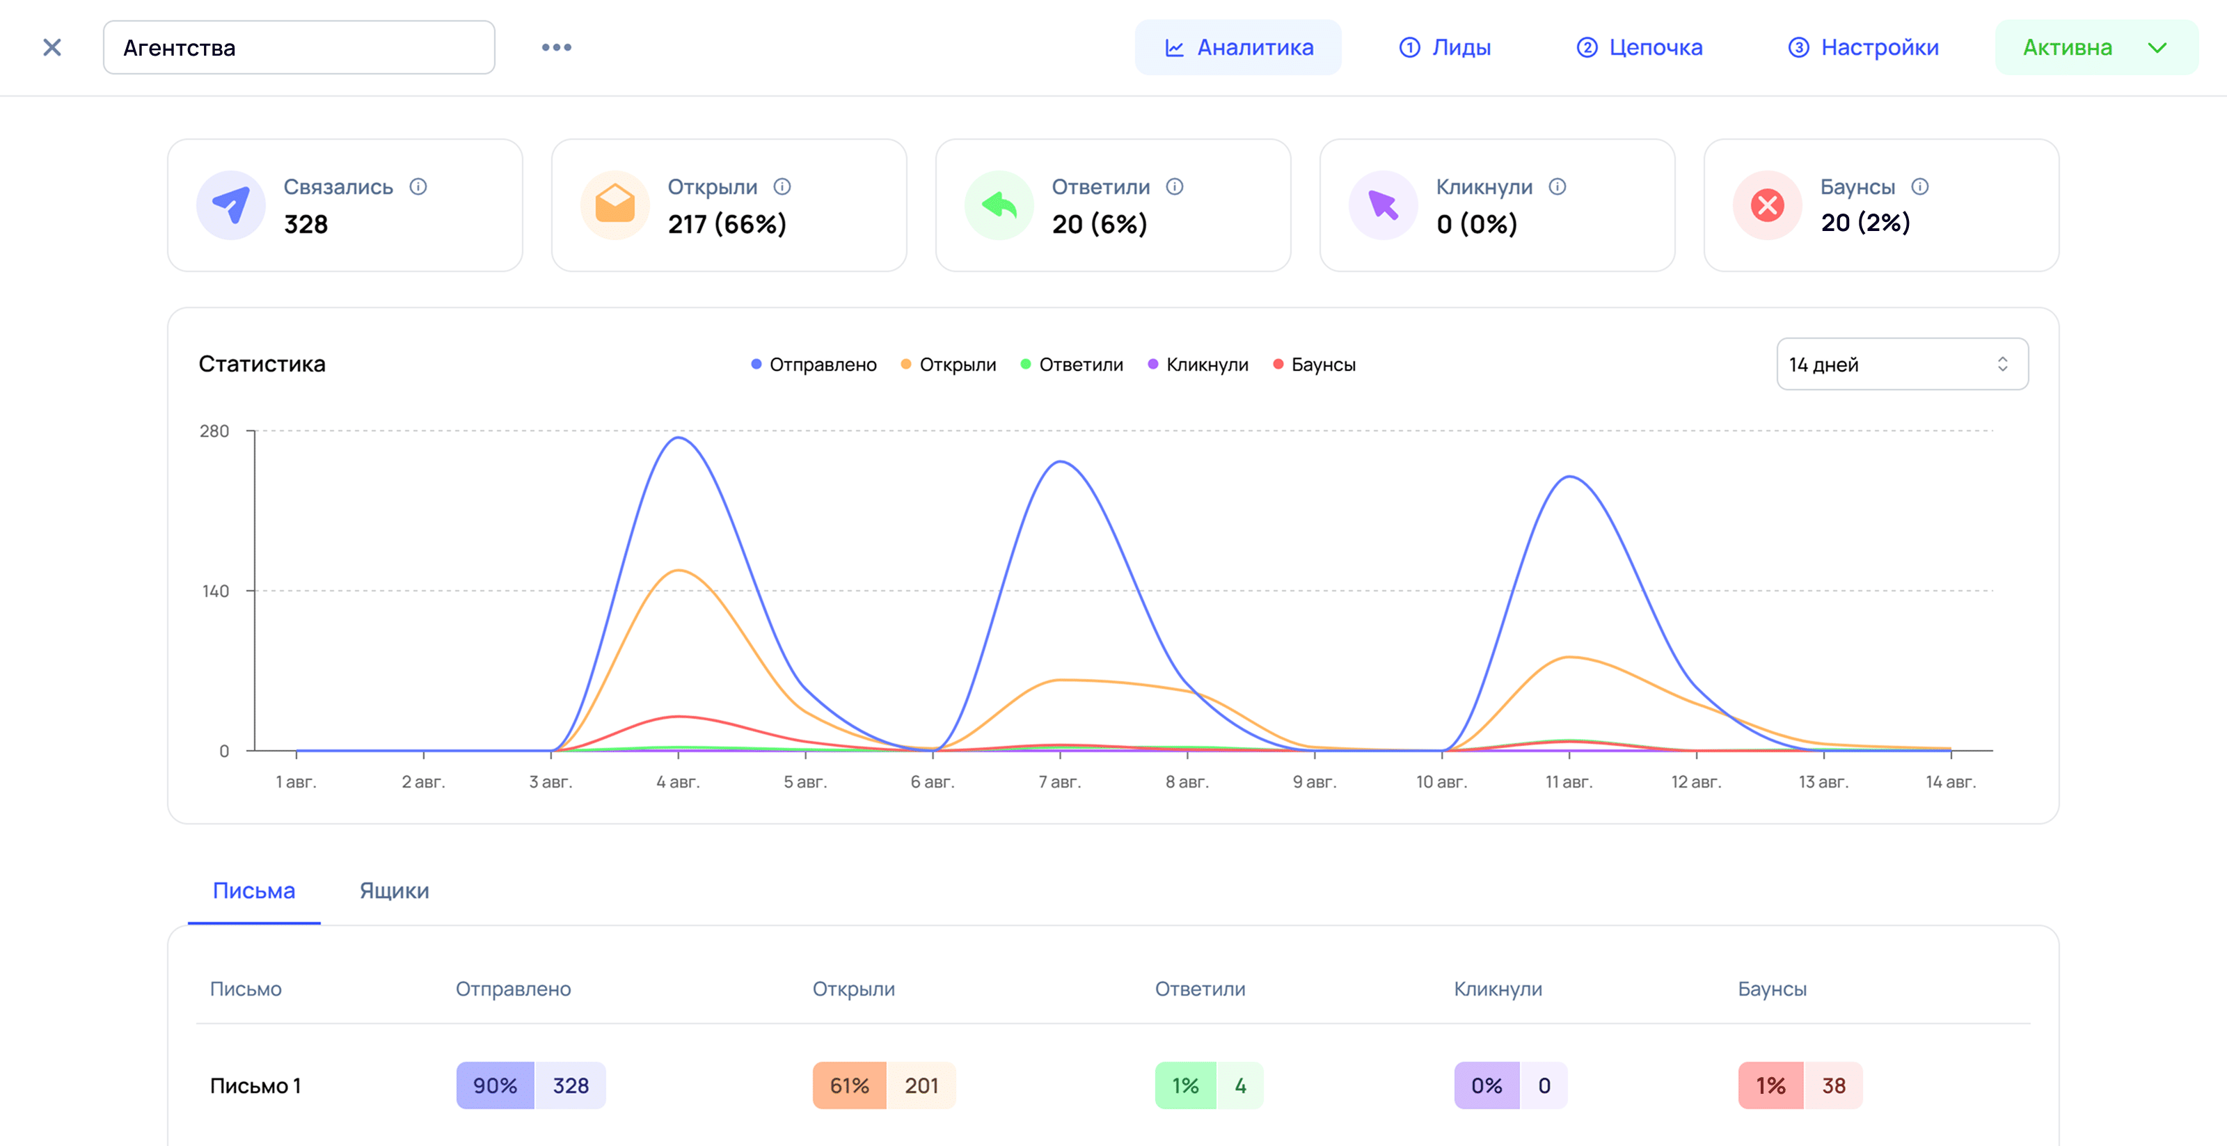Open the Цепочка step
Viewport: 2227px width, 1146px height.
point(1639,47)
